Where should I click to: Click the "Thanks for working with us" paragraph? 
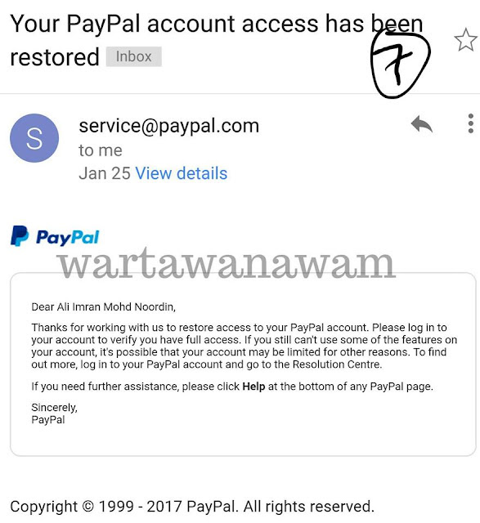click(x=244, y=346)
